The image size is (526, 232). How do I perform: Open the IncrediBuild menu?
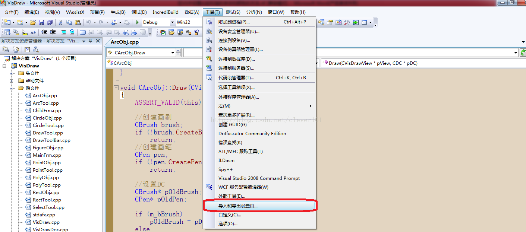point(166,12)
